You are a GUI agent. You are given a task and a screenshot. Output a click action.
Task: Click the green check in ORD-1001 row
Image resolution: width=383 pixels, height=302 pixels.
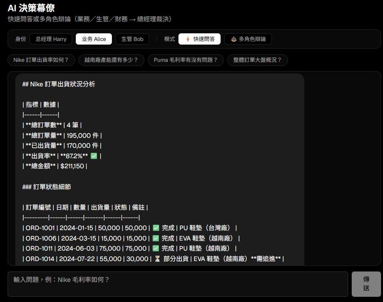tap(156, 228)
